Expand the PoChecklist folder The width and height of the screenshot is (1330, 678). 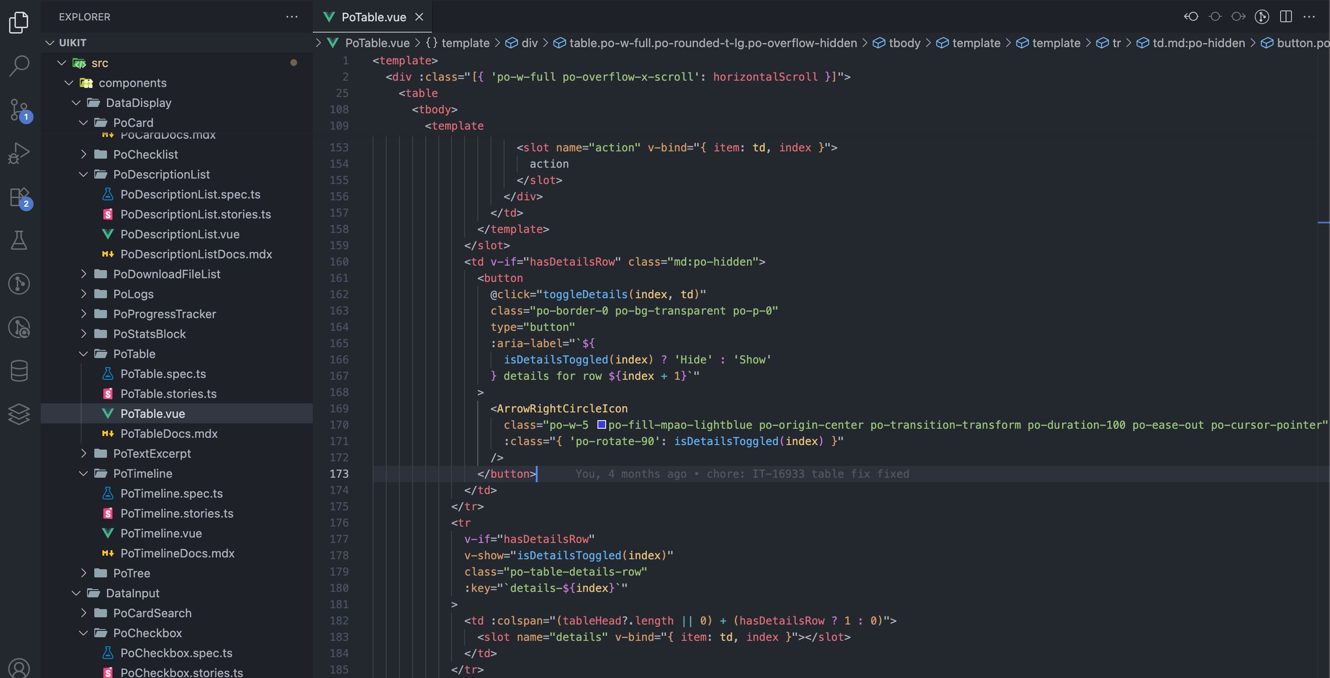84,155
